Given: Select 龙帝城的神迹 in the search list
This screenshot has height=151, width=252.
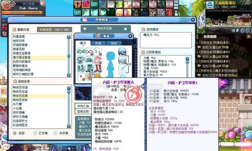Looking at the screenshot, I should [x=39, y=70].
